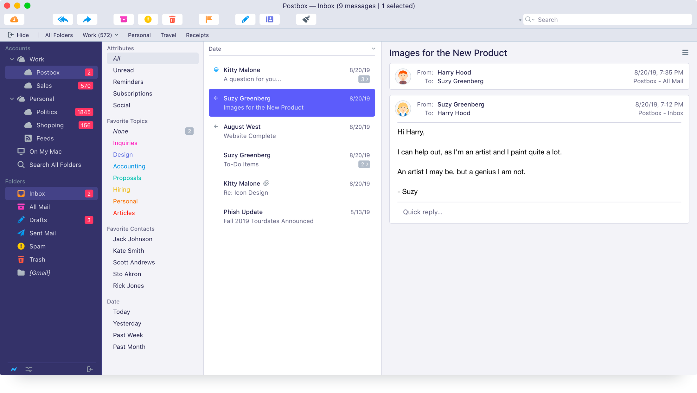The height and width of the screenshot is (393, 697).
Task: Click the paintbrush themes toolbar icon
Action: [x=306, y=20]
